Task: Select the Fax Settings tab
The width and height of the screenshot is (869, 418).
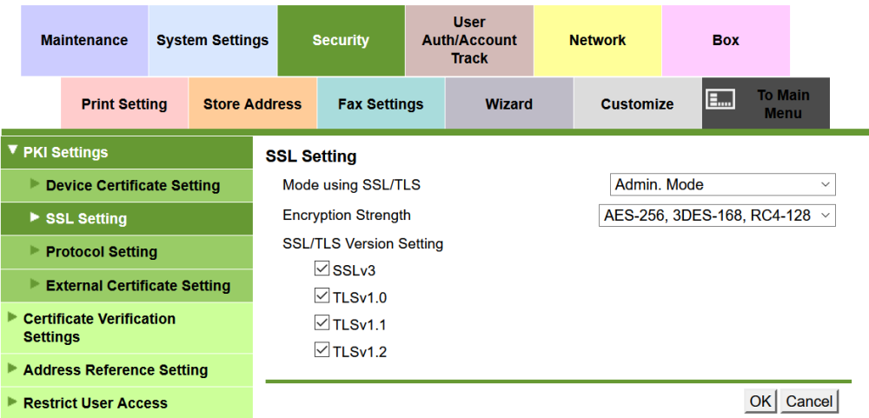Action: [x=381, y=104]
